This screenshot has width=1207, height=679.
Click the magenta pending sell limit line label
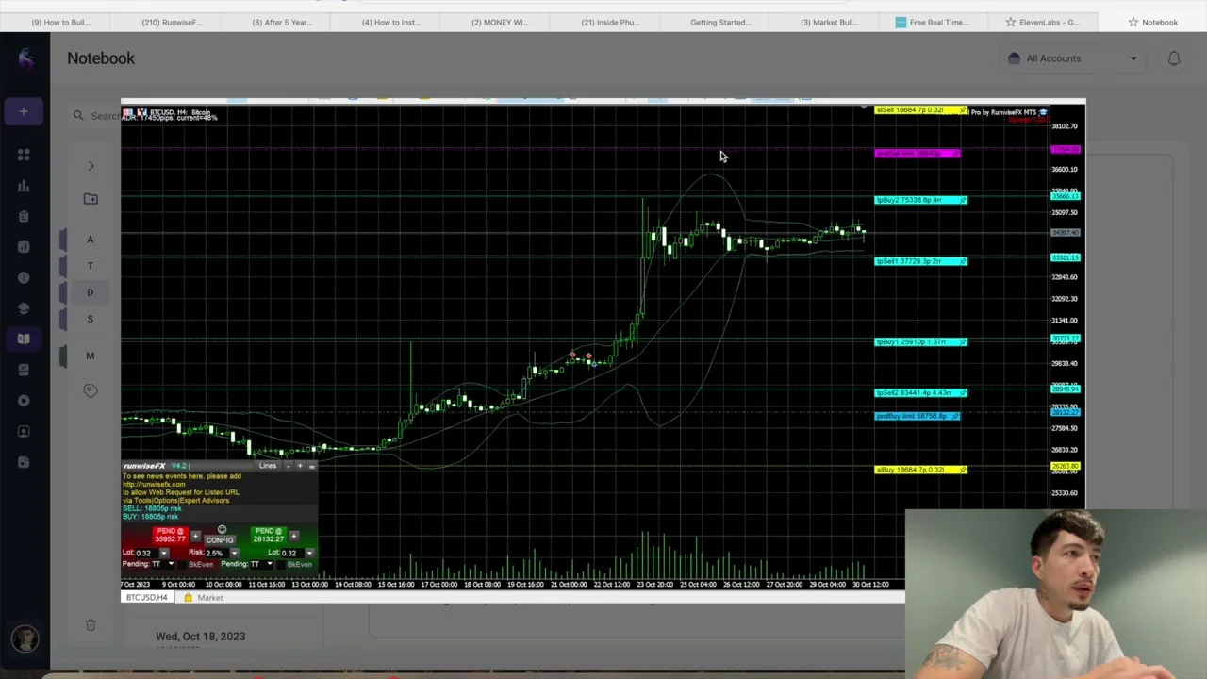click(x=918, y=154)
